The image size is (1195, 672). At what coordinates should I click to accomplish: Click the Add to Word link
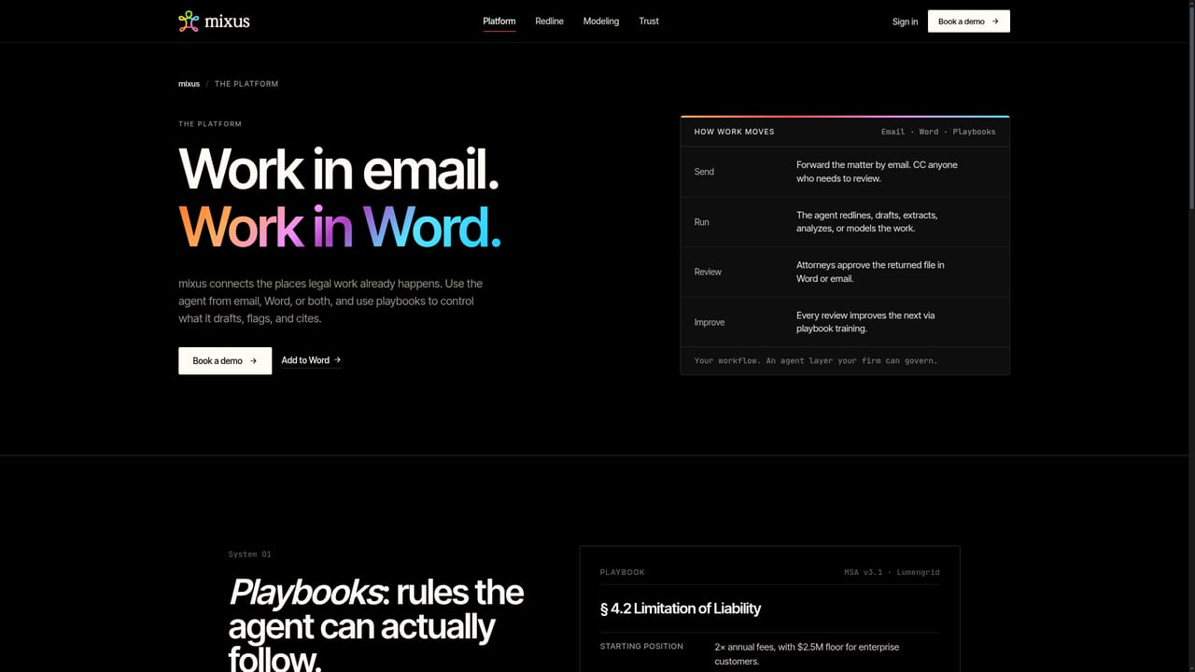click(311, 360)
